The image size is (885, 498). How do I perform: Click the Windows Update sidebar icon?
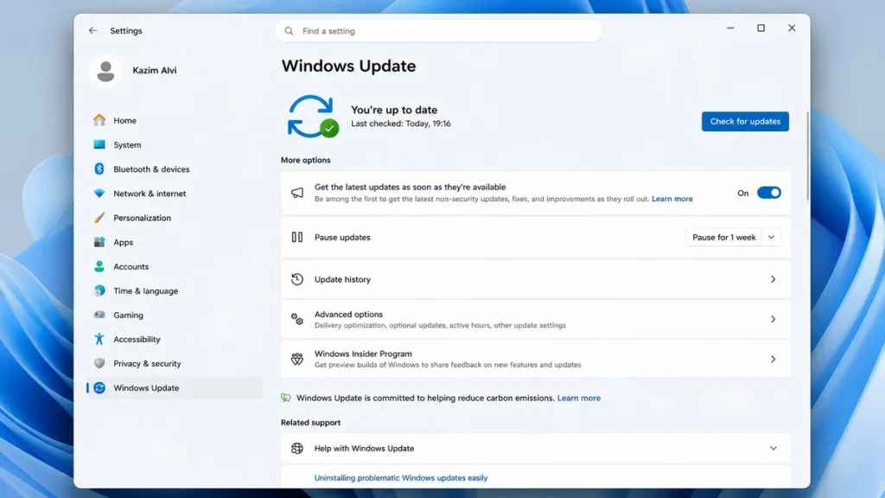[99, 387]
